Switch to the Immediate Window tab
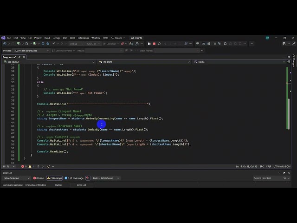The width and height of the screenshot is (297, 223). (36, 185)
